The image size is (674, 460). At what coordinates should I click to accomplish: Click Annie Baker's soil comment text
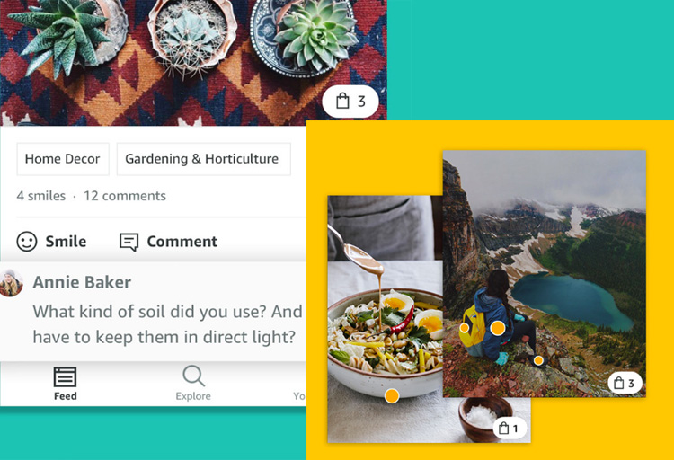coord(168,324)
